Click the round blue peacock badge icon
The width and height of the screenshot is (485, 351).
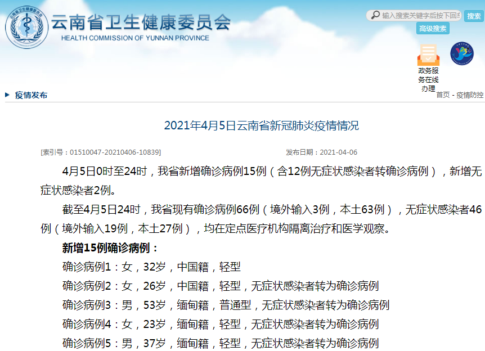pos(462,53)
